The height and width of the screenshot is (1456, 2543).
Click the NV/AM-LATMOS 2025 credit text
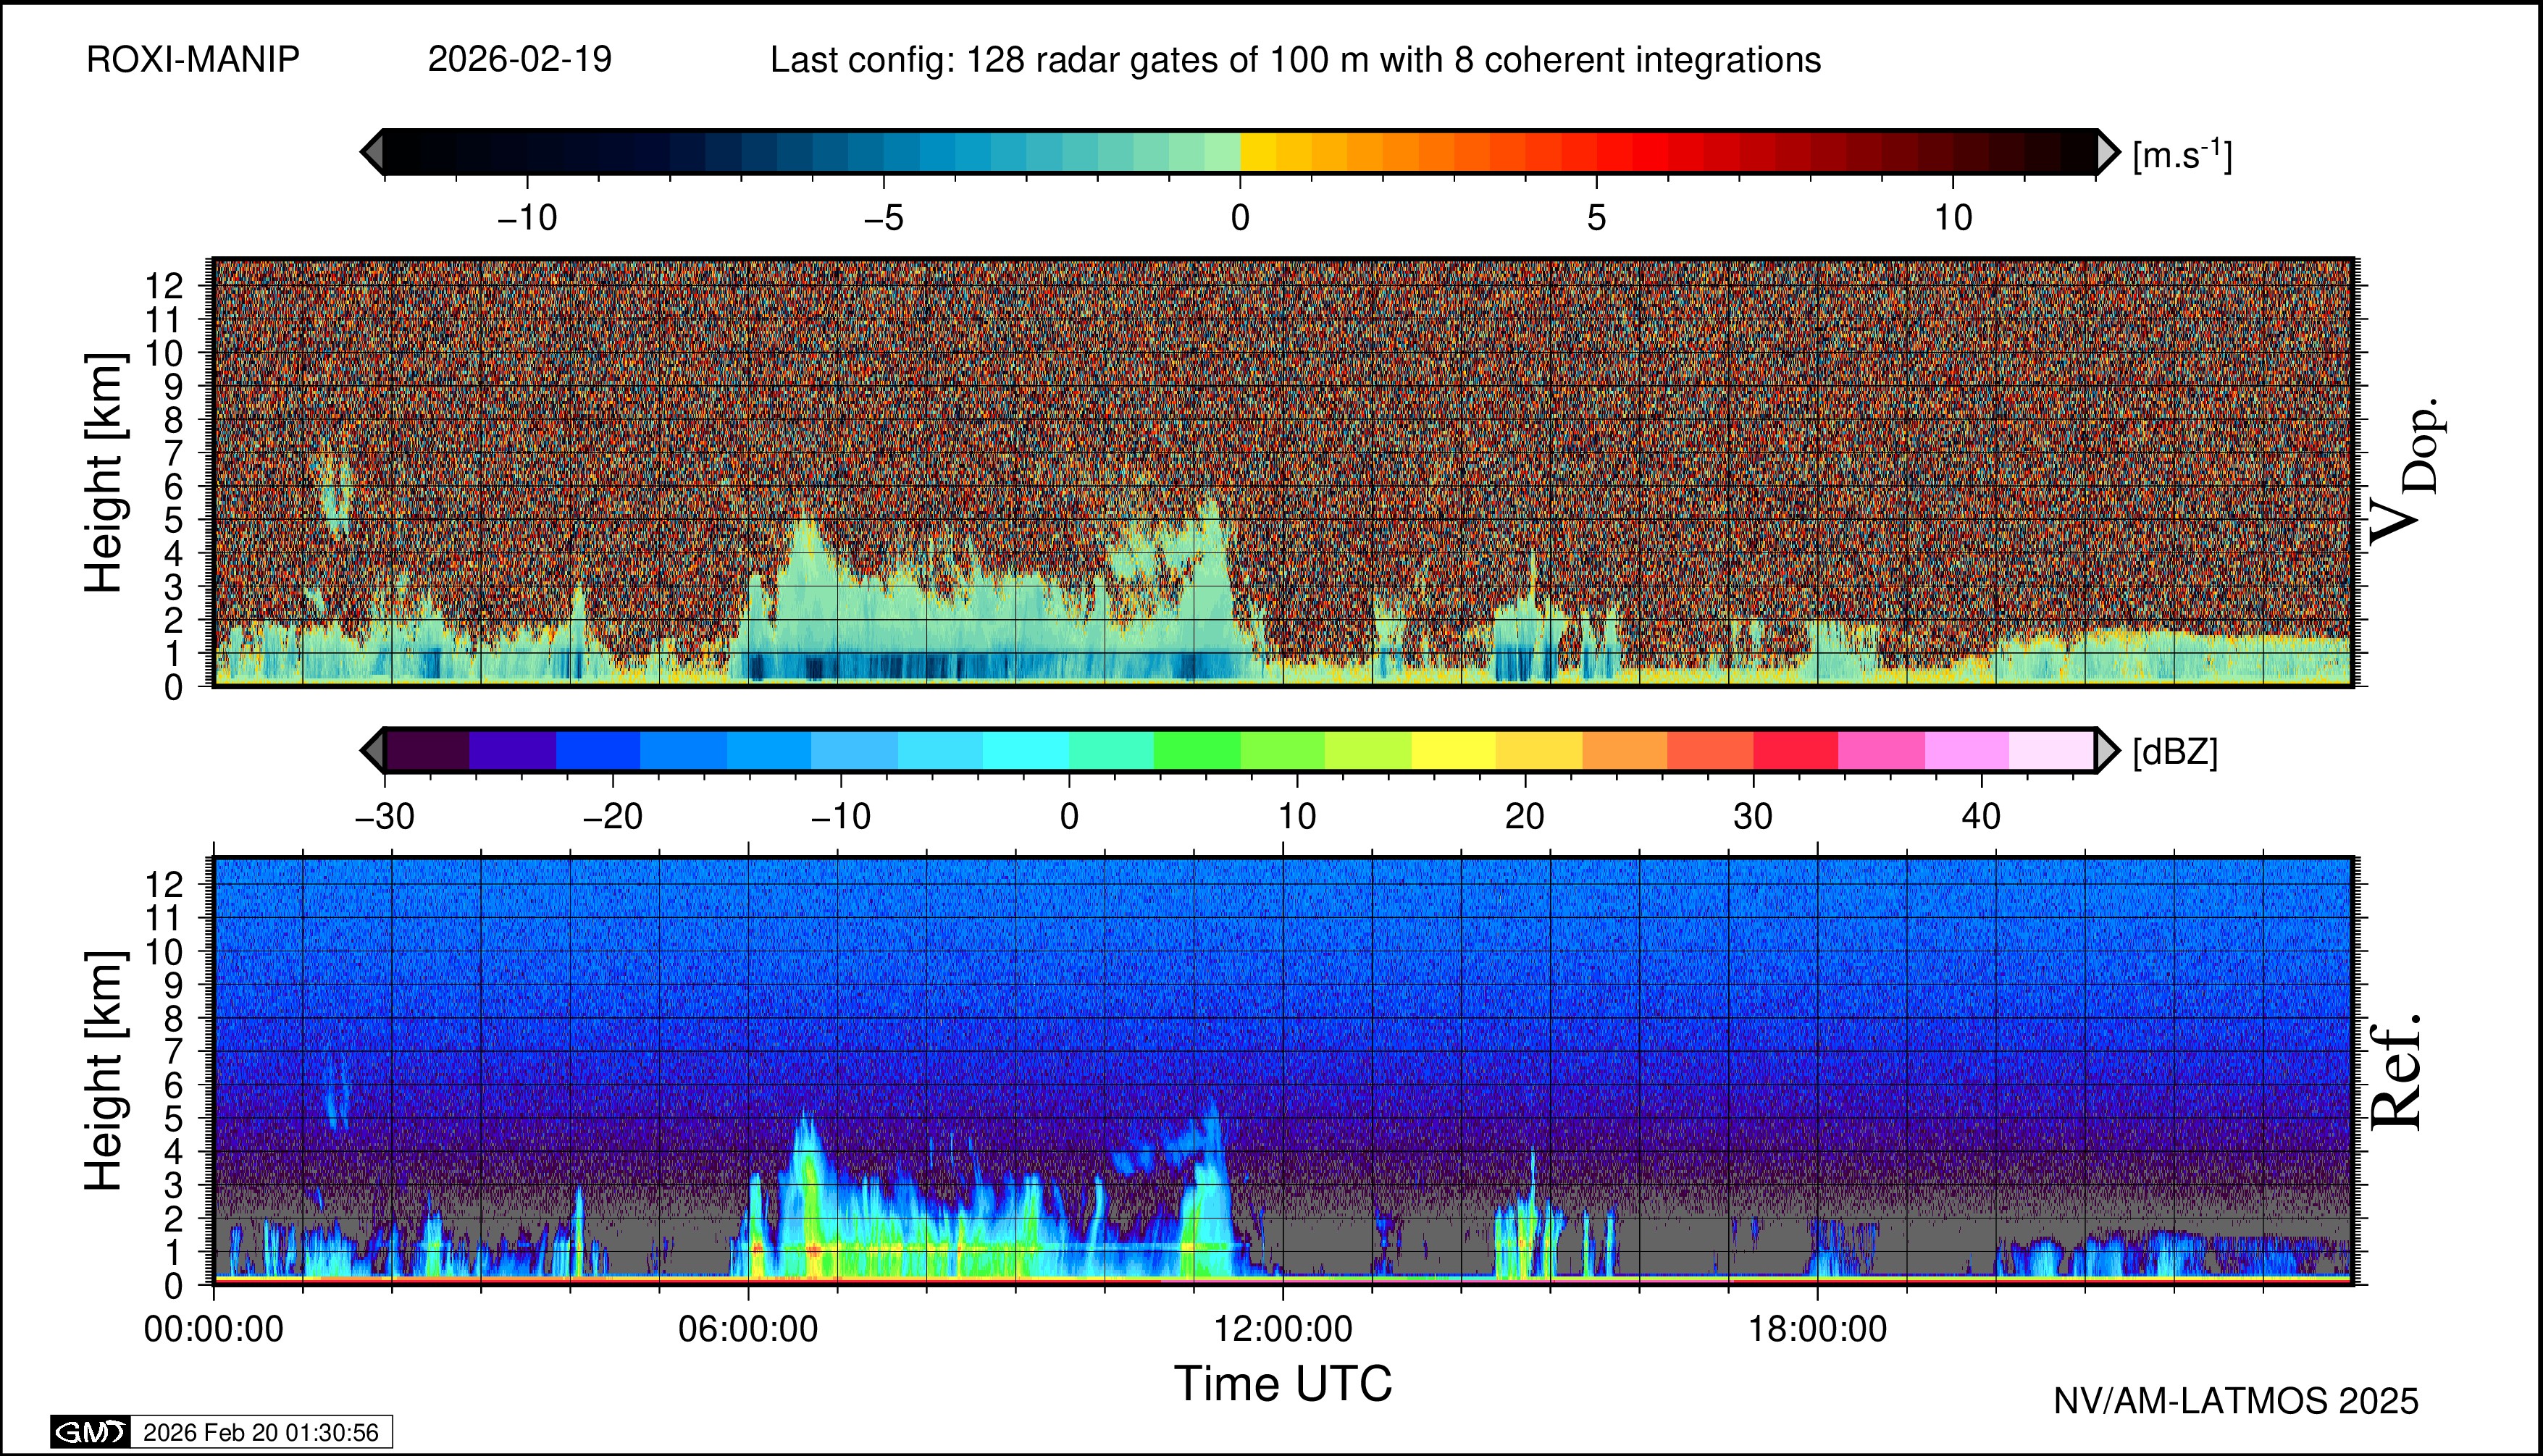[x=2235, y=1401]
